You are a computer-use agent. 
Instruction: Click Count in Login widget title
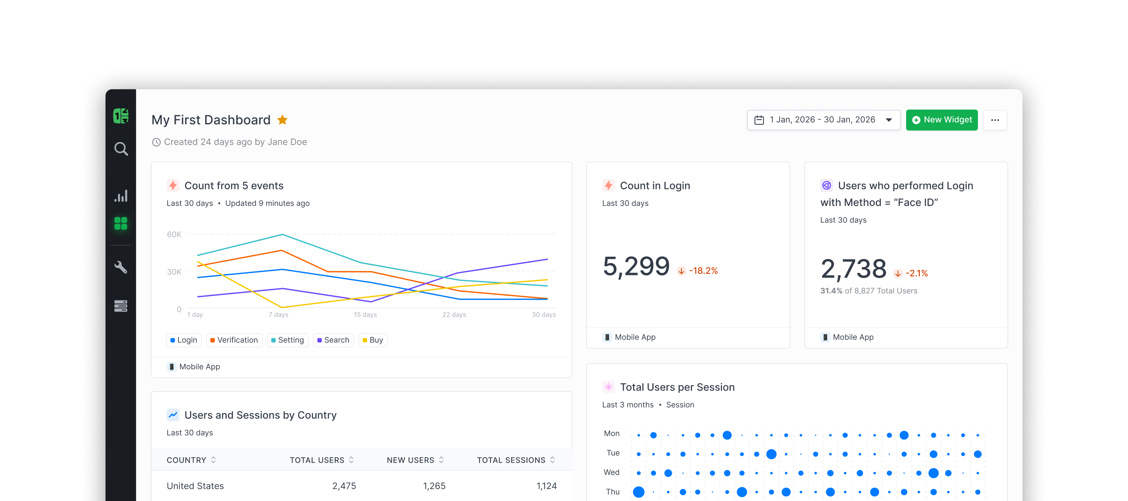(655, 185)
